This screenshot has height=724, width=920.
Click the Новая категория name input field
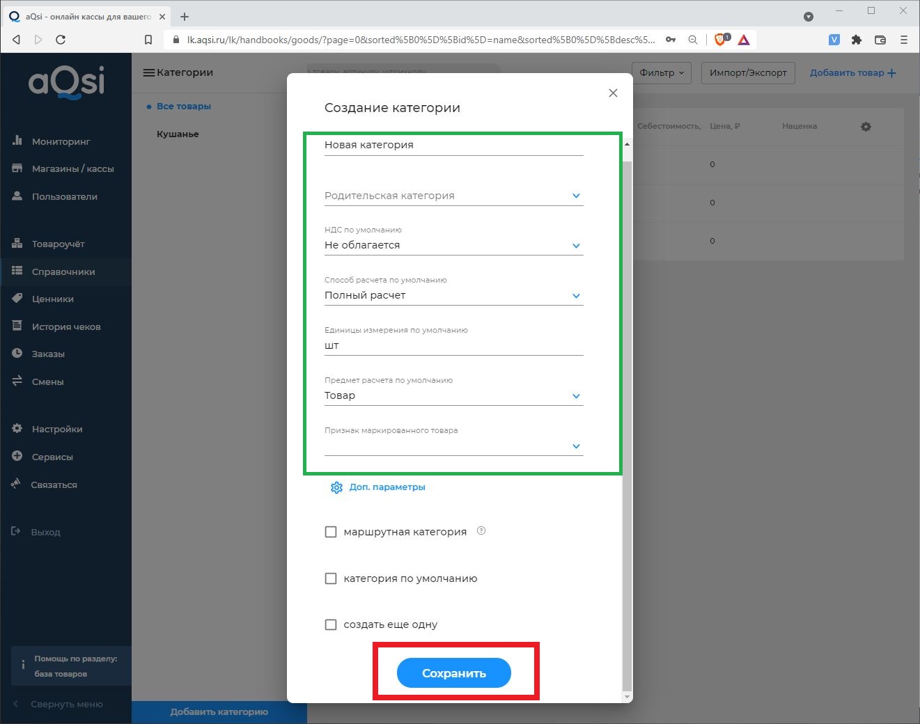click(453, 145)
